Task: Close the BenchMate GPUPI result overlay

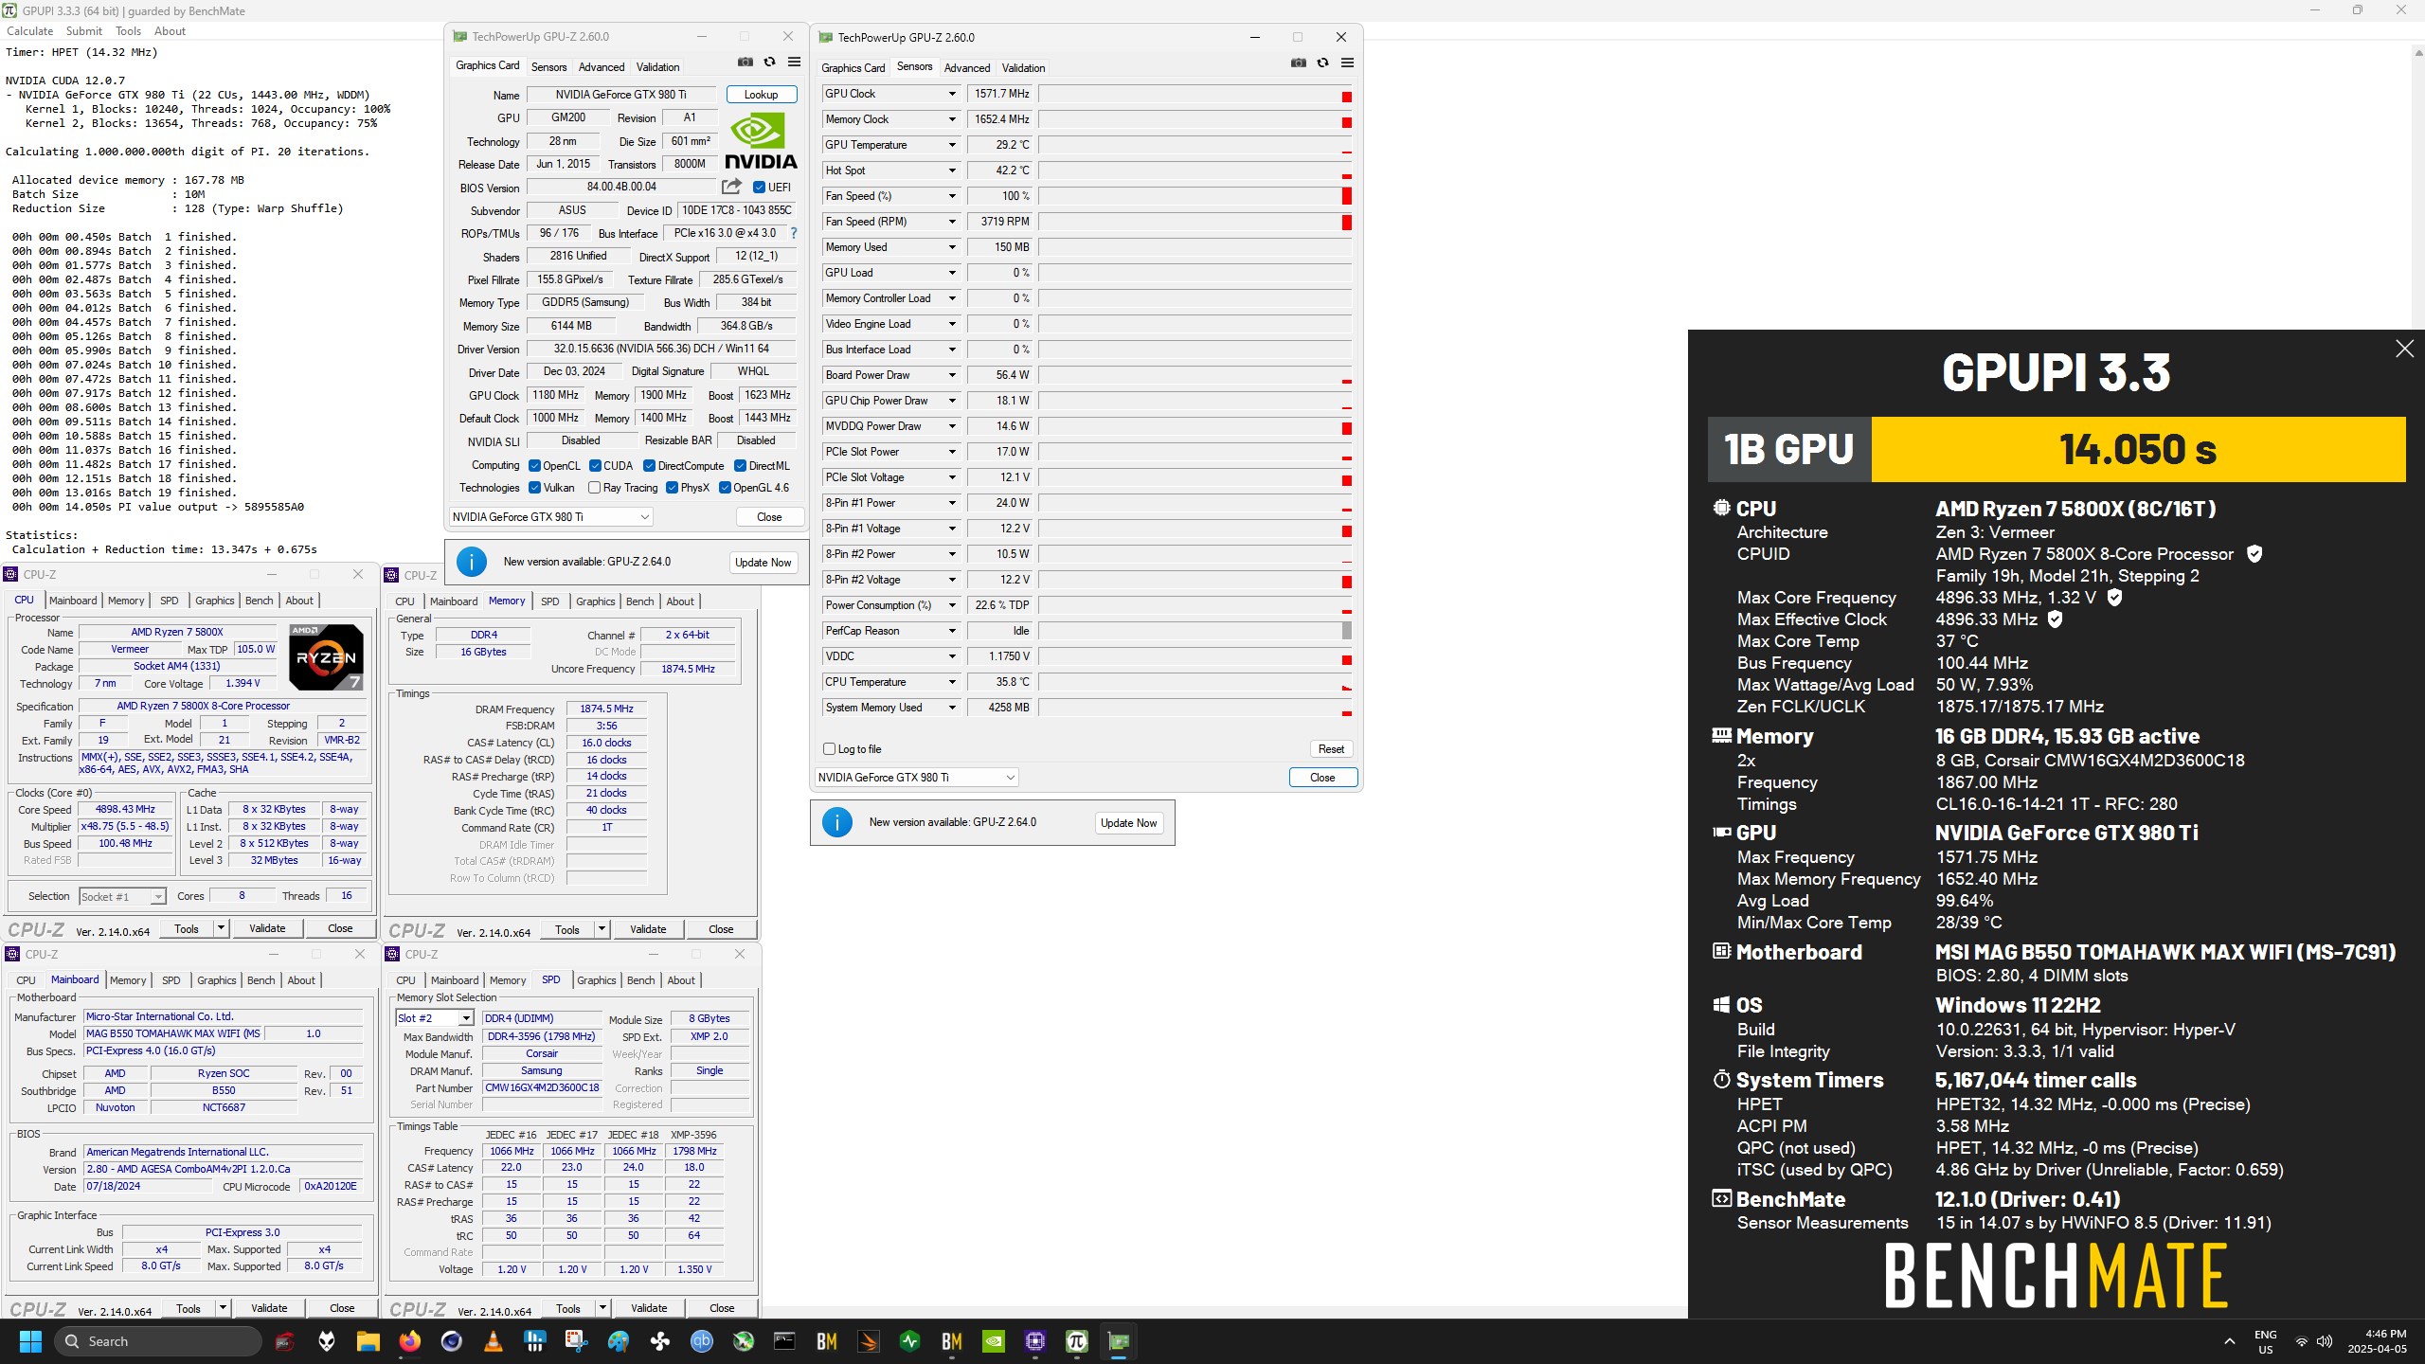Action: (x=2404, y=349)
